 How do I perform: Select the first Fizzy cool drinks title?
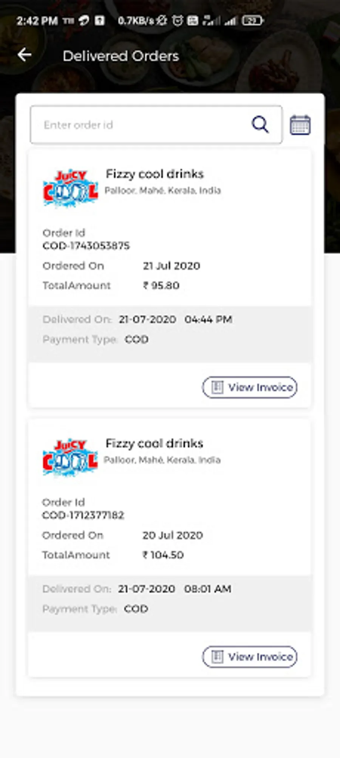(x=155, y=174)
